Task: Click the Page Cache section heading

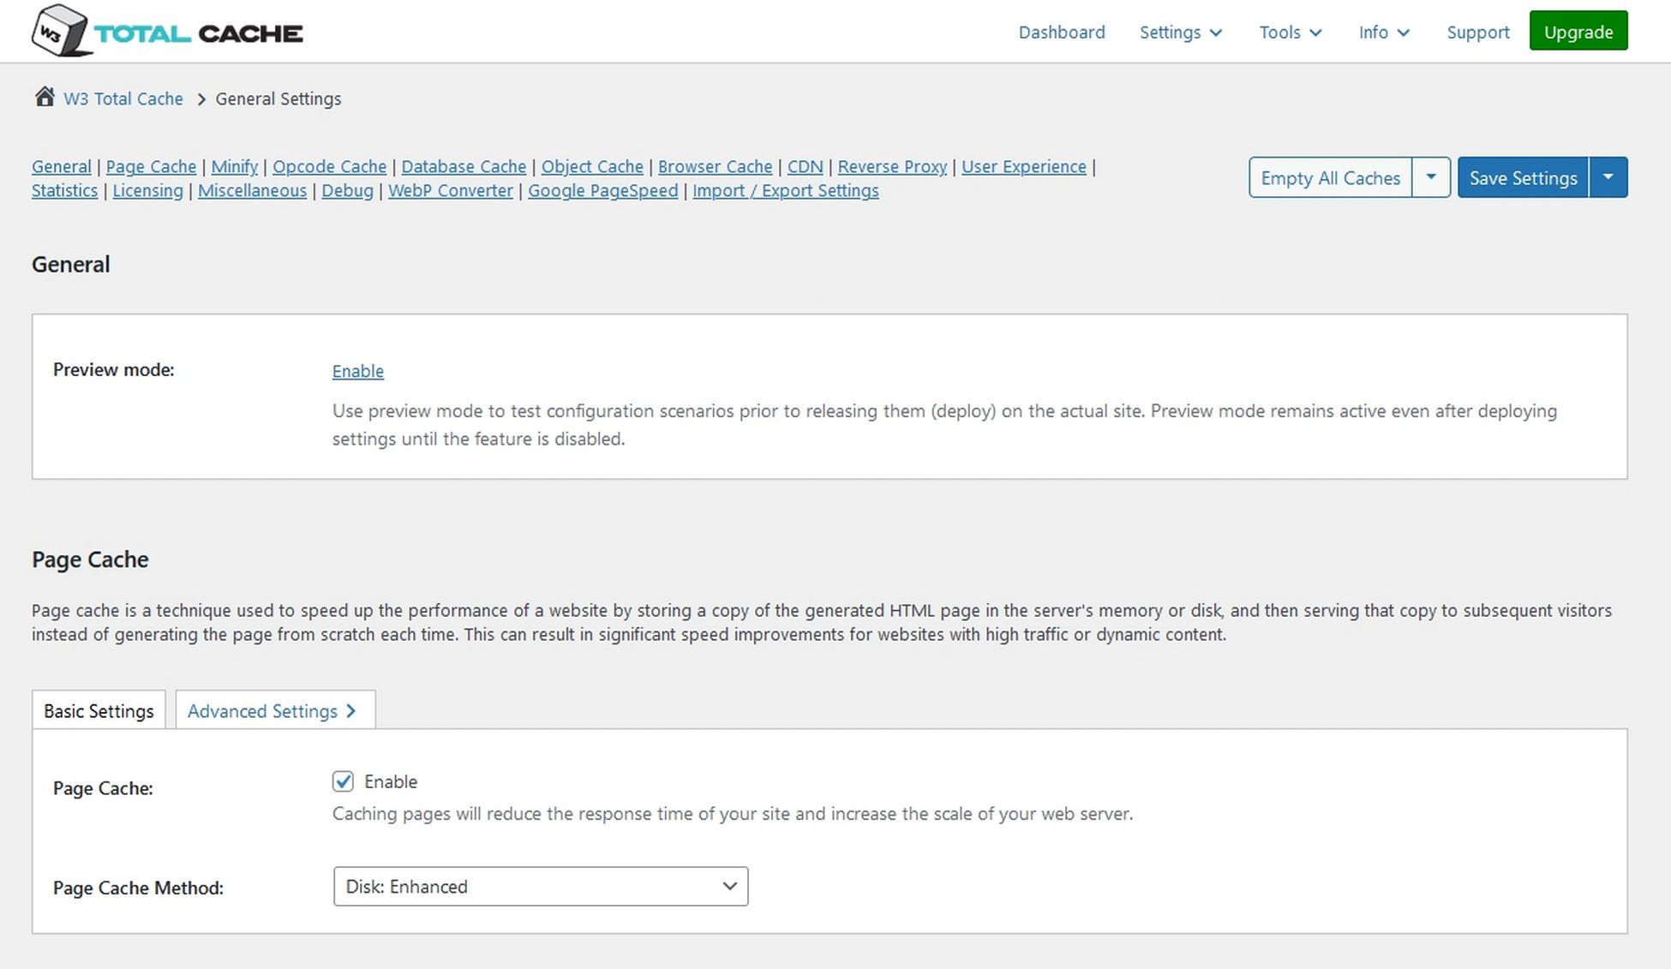Action: coord(90,559)
